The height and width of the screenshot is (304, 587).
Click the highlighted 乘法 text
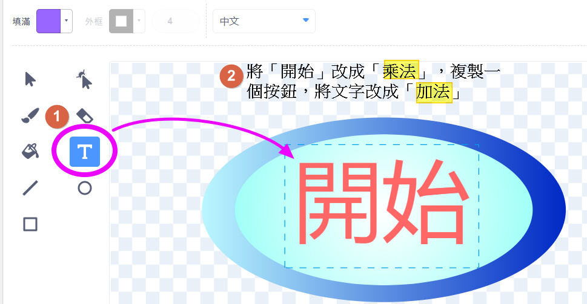[x=400, y=73]
